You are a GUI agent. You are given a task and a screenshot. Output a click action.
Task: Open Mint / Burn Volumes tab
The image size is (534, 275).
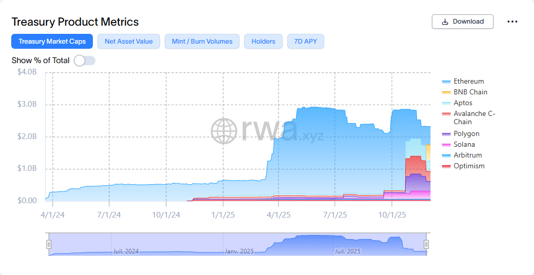(x=202, y=42)
